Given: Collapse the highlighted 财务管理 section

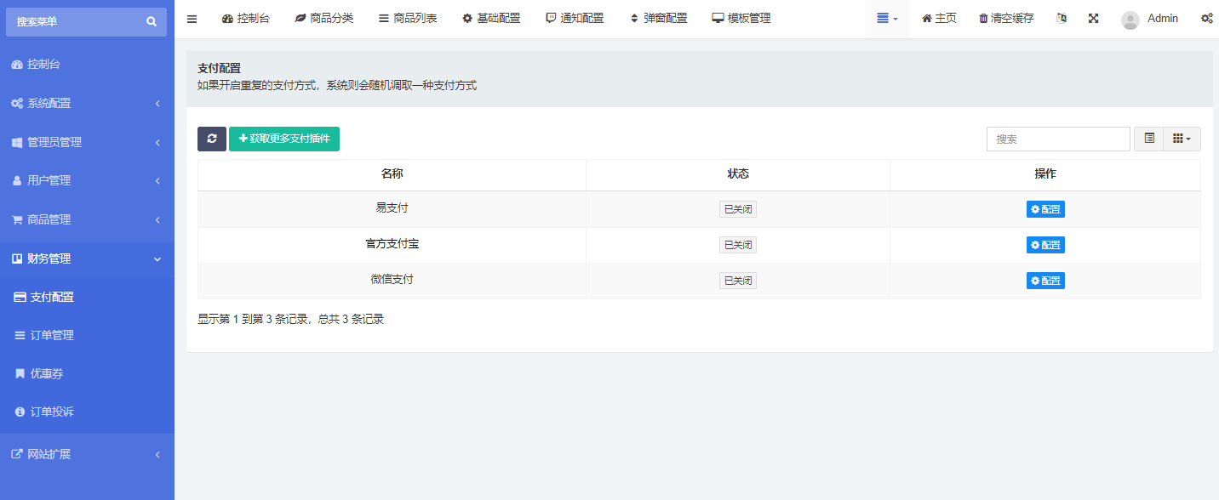Looking at the screenshot, I should click(86, 258).
